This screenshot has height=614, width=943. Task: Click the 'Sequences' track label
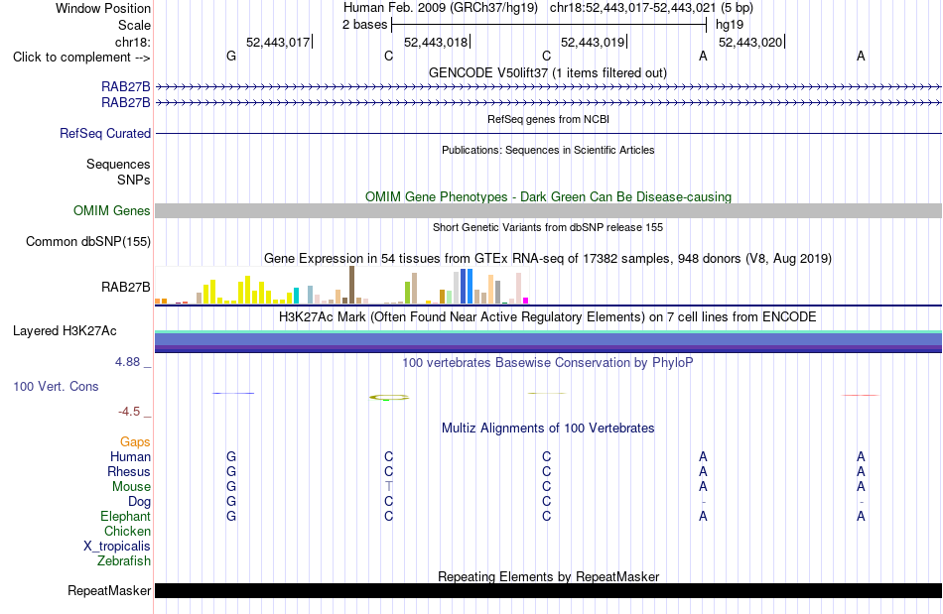(118, 164)
